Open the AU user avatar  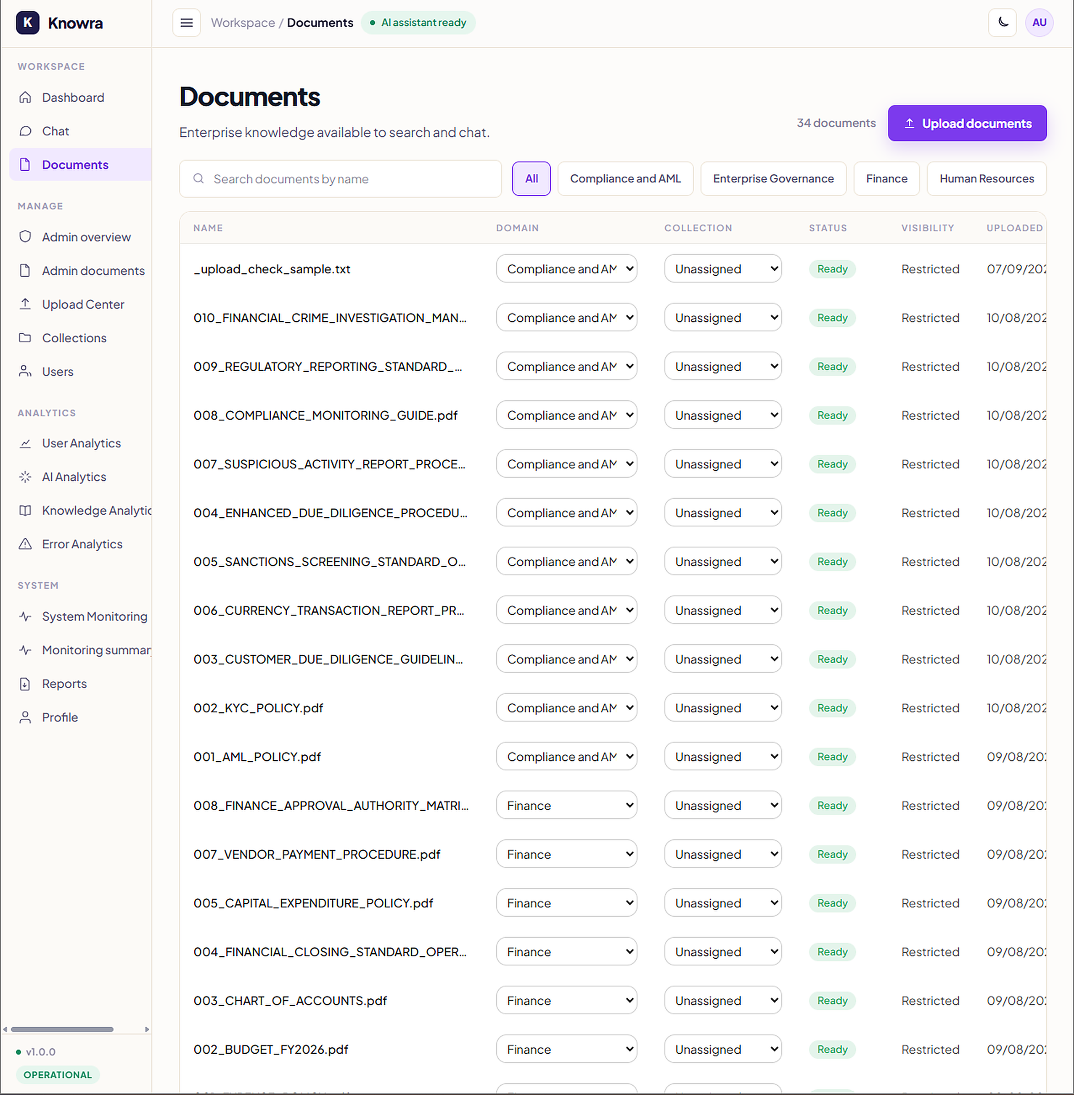point(1039,23)
